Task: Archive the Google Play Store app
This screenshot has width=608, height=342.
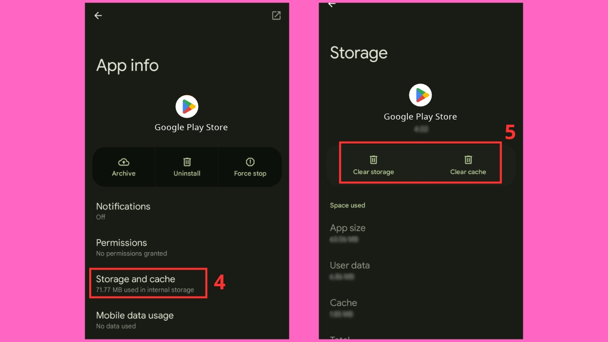Action: coord(124,167)
